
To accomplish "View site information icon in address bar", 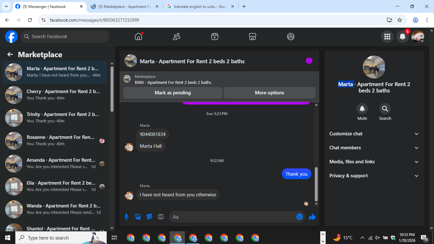I will pos(44,20).
